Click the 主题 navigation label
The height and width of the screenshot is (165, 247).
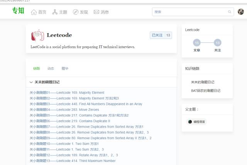point(63,12)
